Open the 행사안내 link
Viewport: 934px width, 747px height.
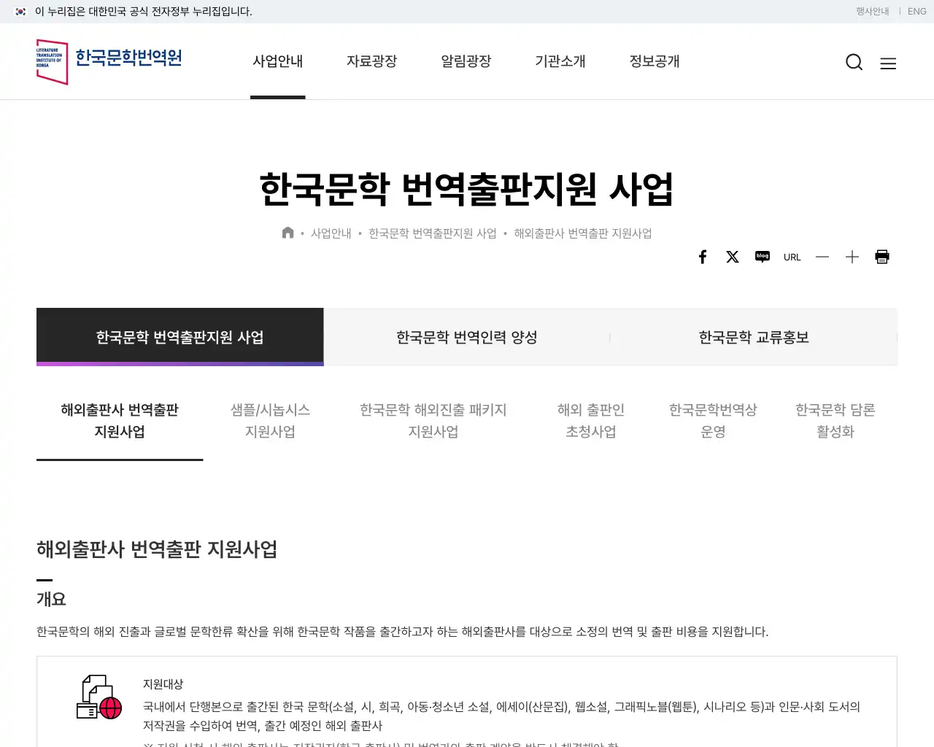click(873, 12)
